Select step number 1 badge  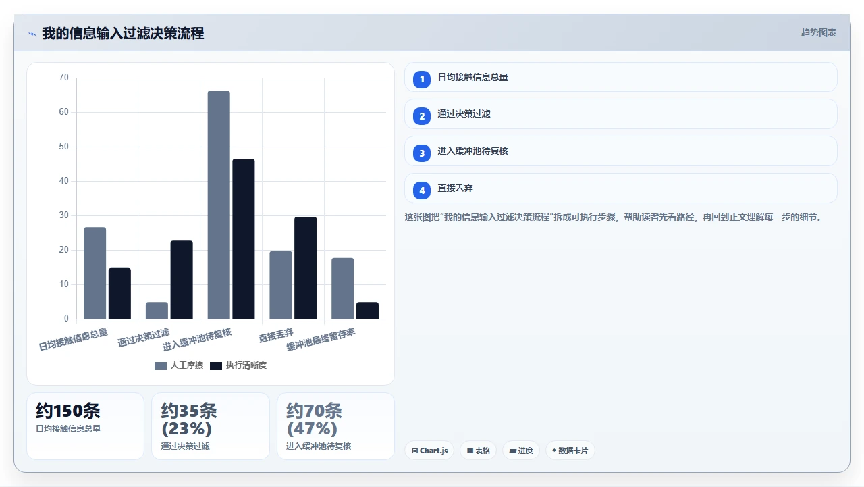pos(422,79)
